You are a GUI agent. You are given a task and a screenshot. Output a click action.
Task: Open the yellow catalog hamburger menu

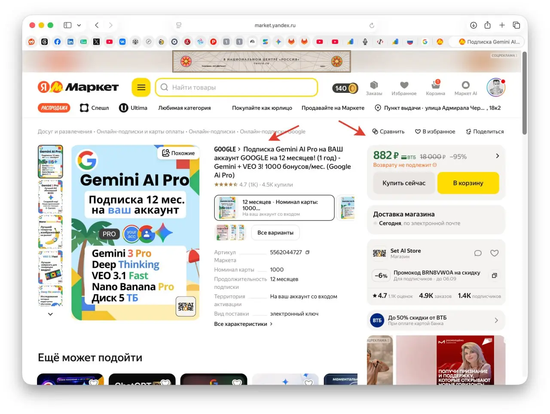[x=141, y=88]
